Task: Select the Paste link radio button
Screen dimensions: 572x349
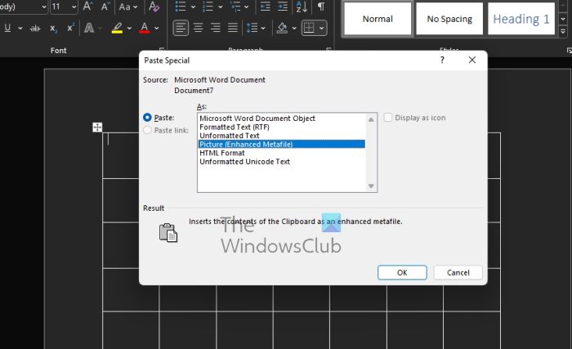Action: [147, 130]
